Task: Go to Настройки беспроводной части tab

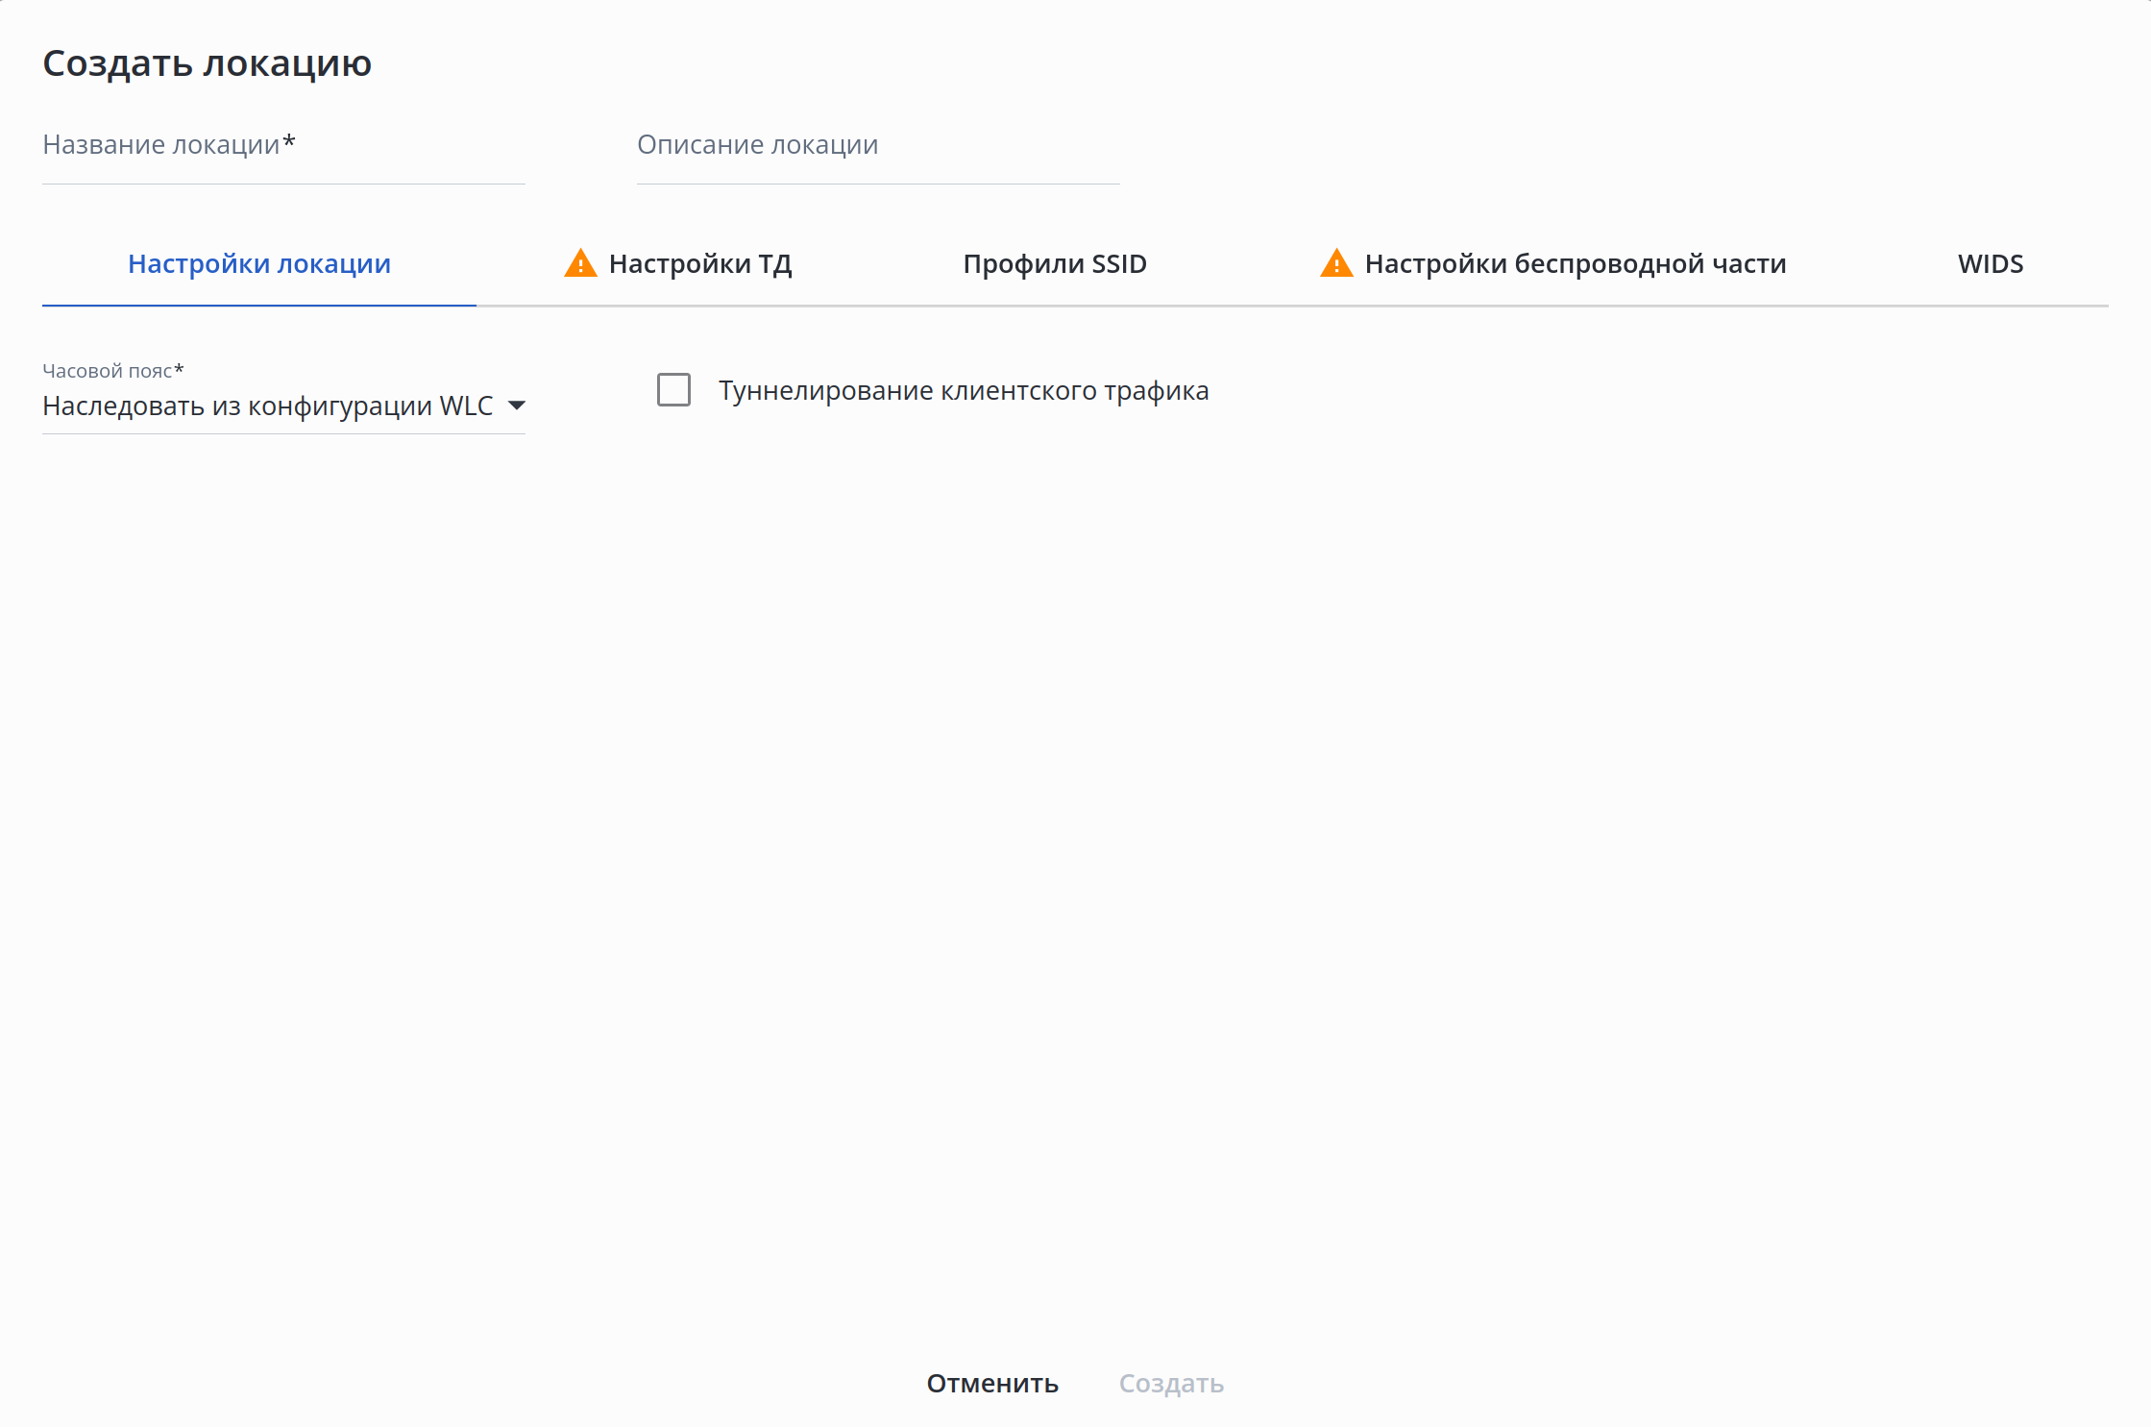Action: [1575, 264]
